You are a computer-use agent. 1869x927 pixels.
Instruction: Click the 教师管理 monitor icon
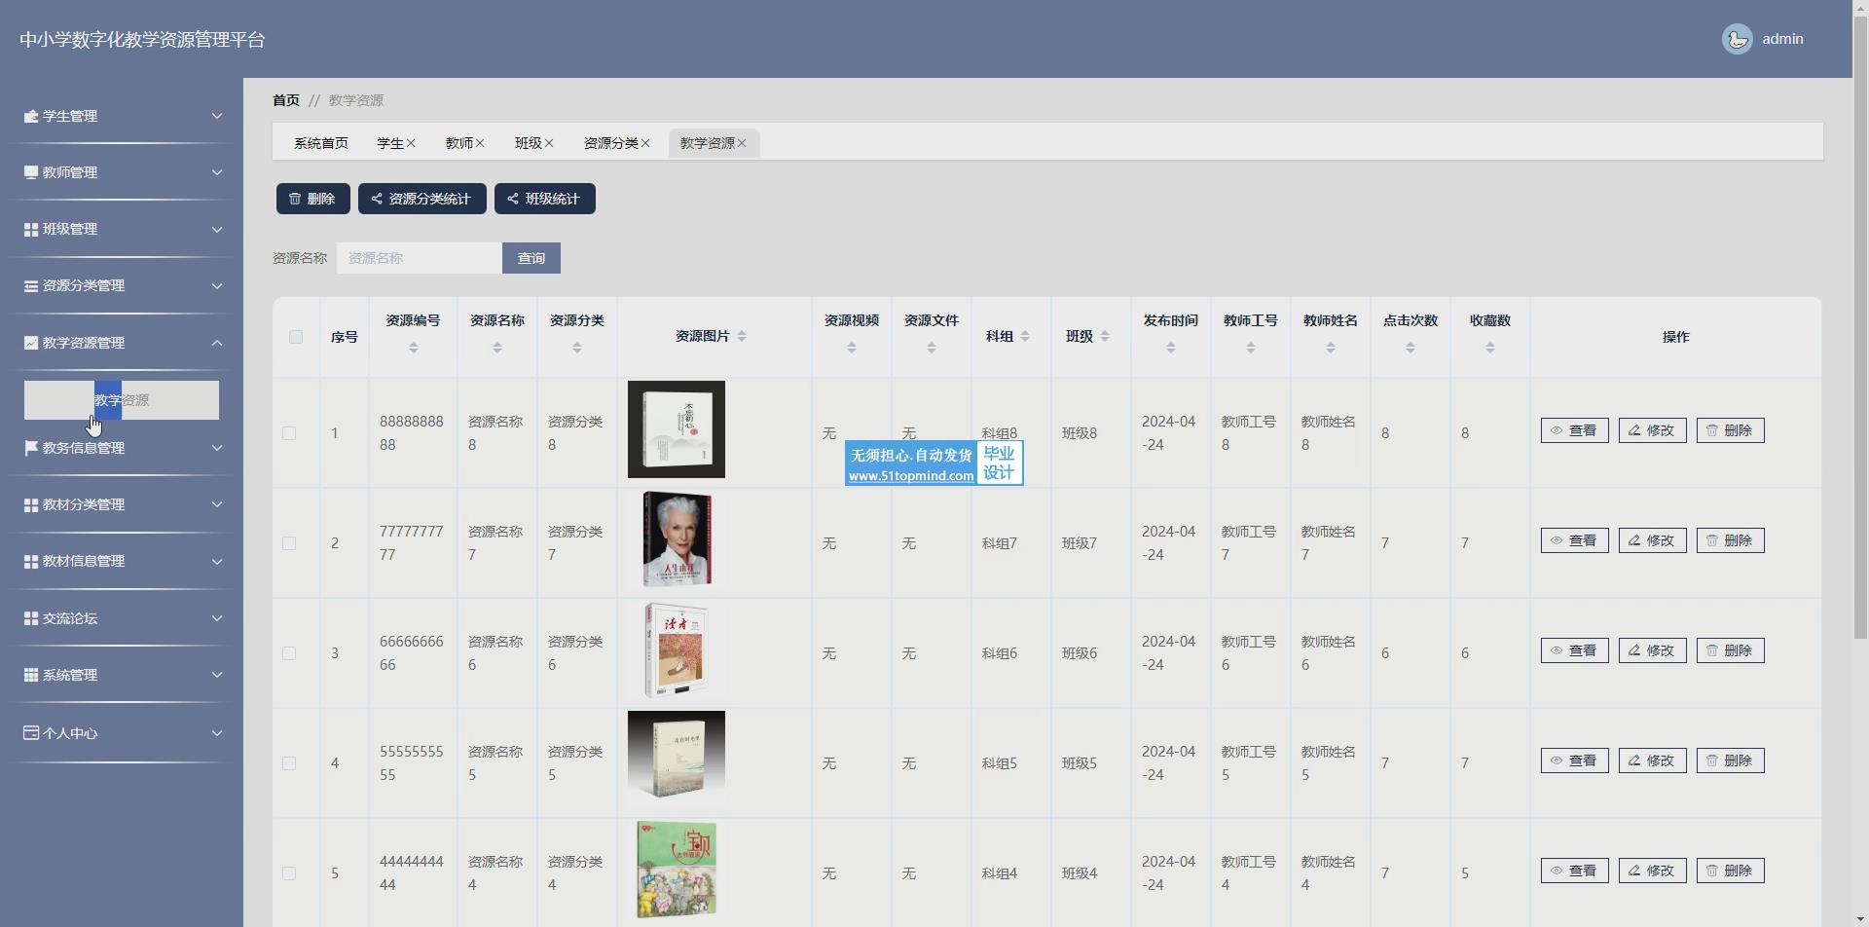[x=31, y=172]
